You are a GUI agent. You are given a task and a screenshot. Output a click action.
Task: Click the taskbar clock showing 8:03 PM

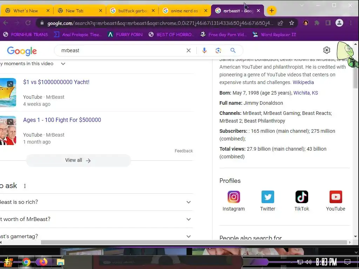(326, 262)
